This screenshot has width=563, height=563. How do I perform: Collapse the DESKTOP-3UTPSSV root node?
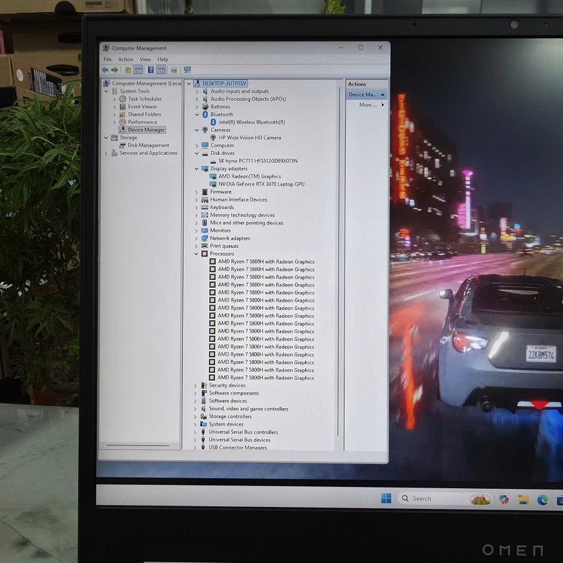coord(189,84)
